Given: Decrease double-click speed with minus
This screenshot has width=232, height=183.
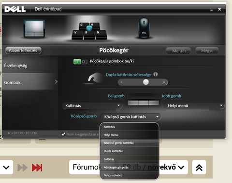Looking at the screenshot, I should click(x=122, y=82).
